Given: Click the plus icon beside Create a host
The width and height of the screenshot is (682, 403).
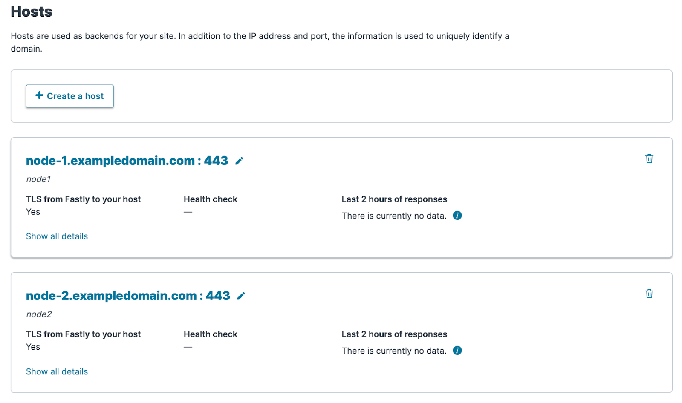Looking at the screenshot, I should click(39, 95).
